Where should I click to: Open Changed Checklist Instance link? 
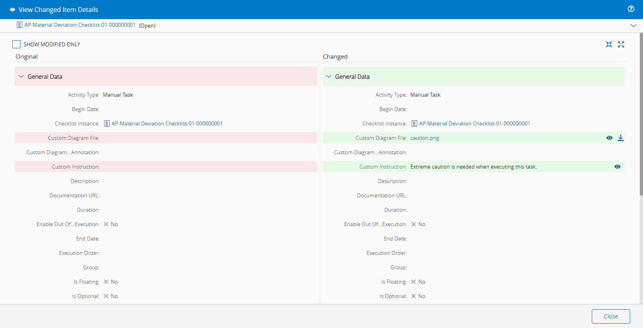tap(475, 123)
